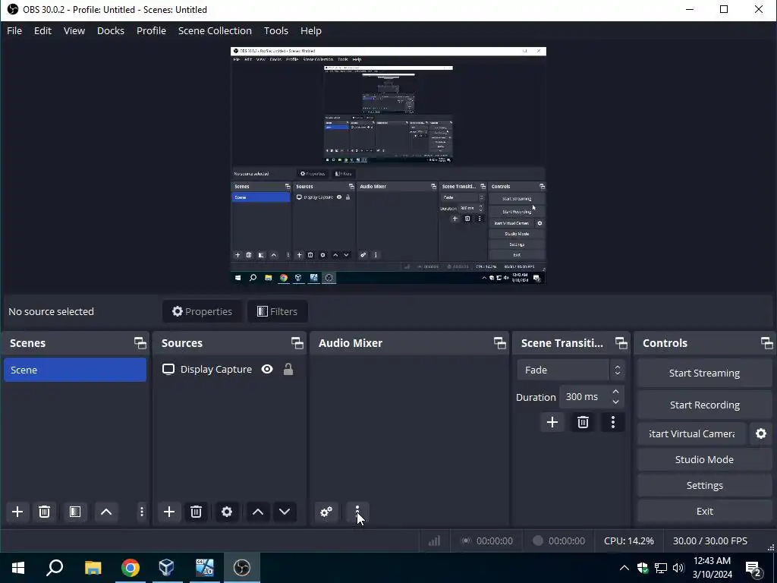Open the Docks menu
777x583 pixels.
click(111, 30)
